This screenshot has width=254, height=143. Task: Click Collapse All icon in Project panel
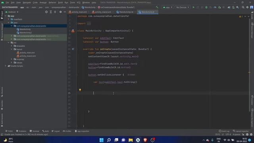coord(55,12)
